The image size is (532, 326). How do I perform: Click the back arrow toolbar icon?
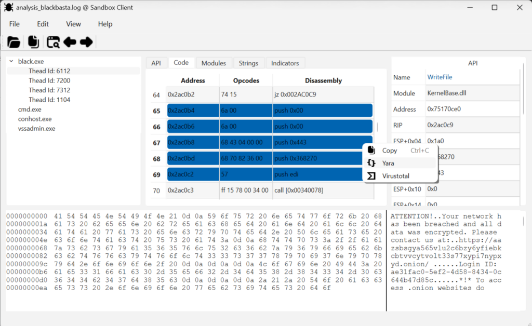click(x=70, y=42)
